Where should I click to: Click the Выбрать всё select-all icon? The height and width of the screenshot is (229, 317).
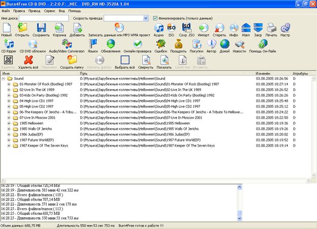coord(125,60)
